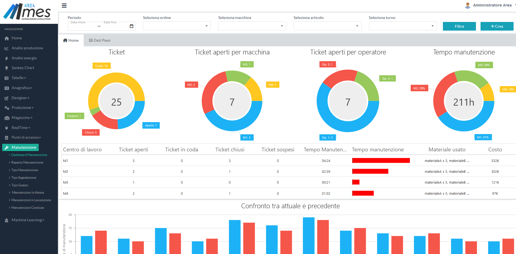Click the Sankey Chart bulb icon

pyautogui.click(x=7, y=68)
